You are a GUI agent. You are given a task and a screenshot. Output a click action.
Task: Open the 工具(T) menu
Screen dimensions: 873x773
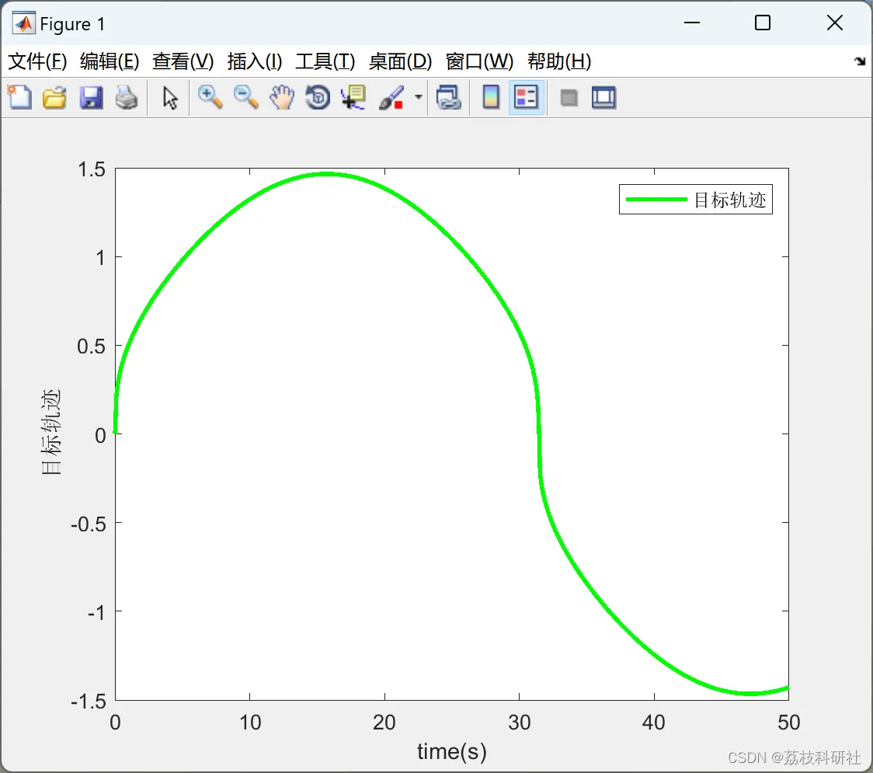[325, 61]
